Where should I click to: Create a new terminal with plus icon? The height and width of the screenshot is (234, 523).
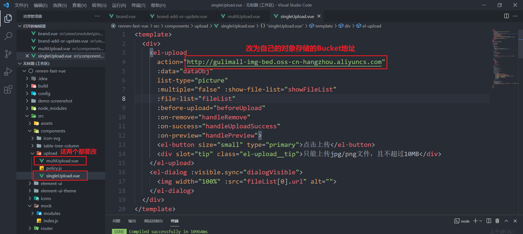[x=475, y=221]
